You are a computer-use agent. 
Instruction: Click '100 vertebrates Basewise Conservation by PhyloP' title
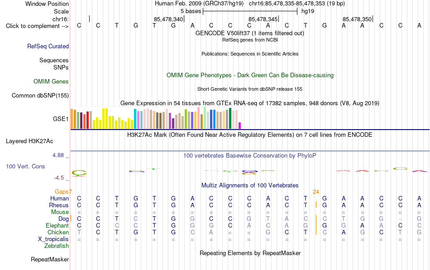click(x=249, y=156)
